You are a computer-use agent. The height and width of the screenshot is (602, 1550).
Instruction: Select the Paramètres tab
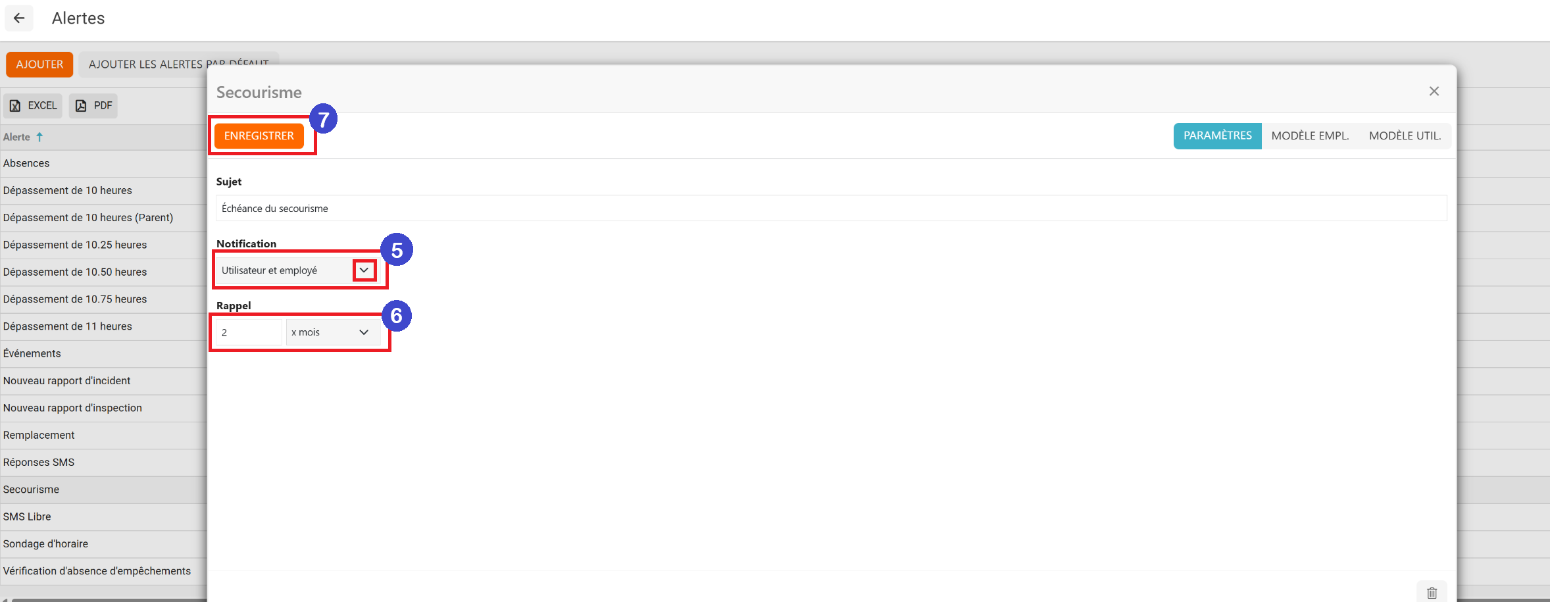coord(1217,136)
